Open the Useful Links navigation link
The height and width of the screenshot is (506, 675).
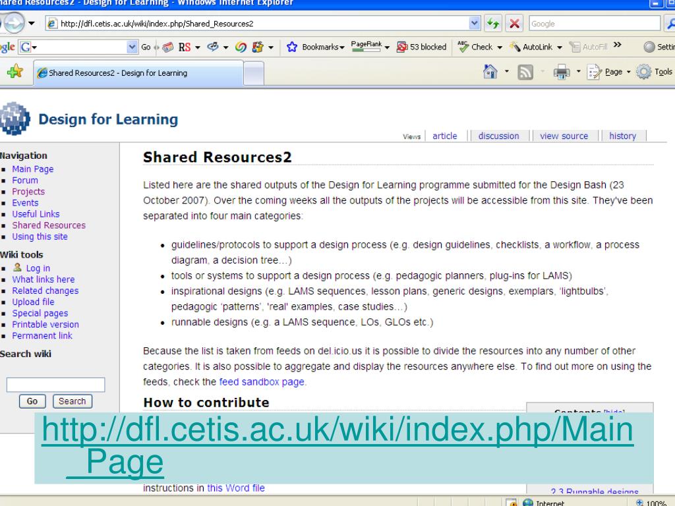point(36,214)
